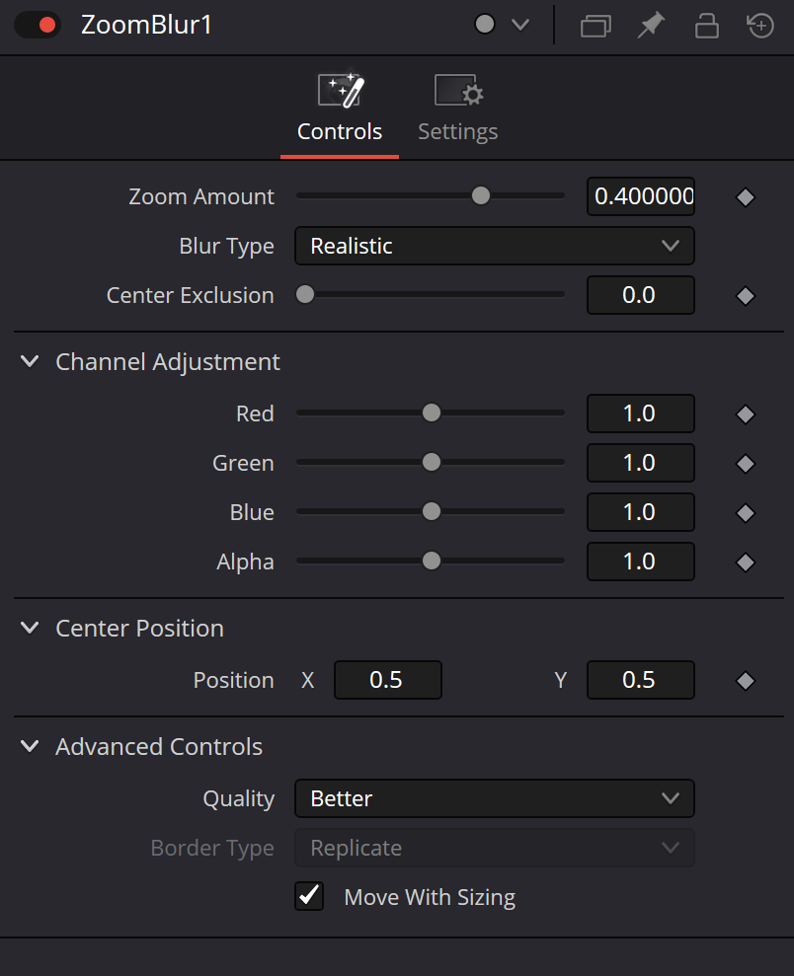This screenshot has width=794, height=976.
Task: Add keyframe for Blue channel
Action: tap(746, 513)
